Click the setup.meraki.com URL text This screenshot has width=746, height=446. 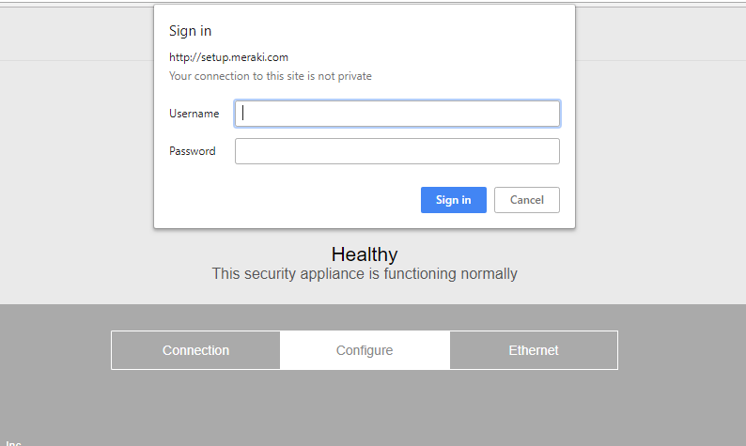pyautogui.click(x=228, y=57)
